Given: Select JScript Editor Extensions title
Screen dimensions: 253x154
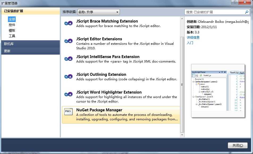Looking at the screenshot, I should point(99,39).
